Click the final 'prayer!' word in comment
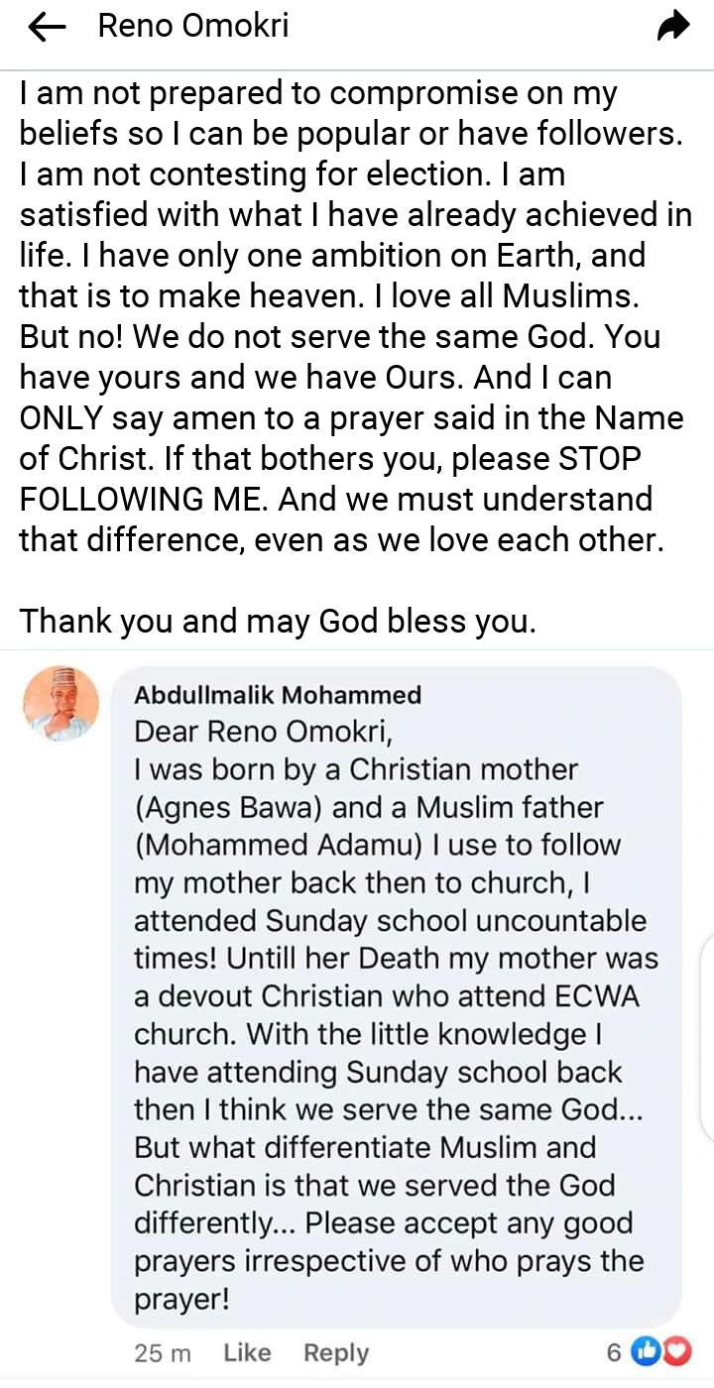Screen dimensions: 714x1388 pos(181,1299)
